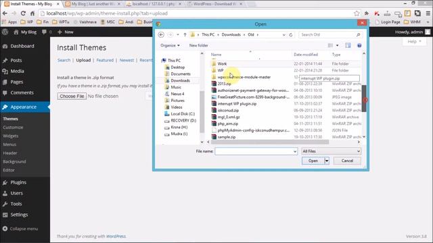This screenshot has width=433, height=243.
Task: Select the 2013.zip file
Action: click(224, 84)
